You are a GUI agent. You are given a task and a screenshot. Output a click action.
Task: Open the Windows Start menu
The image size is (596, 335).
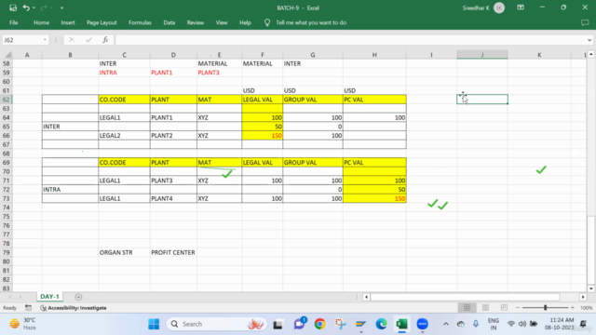(154, 324)
